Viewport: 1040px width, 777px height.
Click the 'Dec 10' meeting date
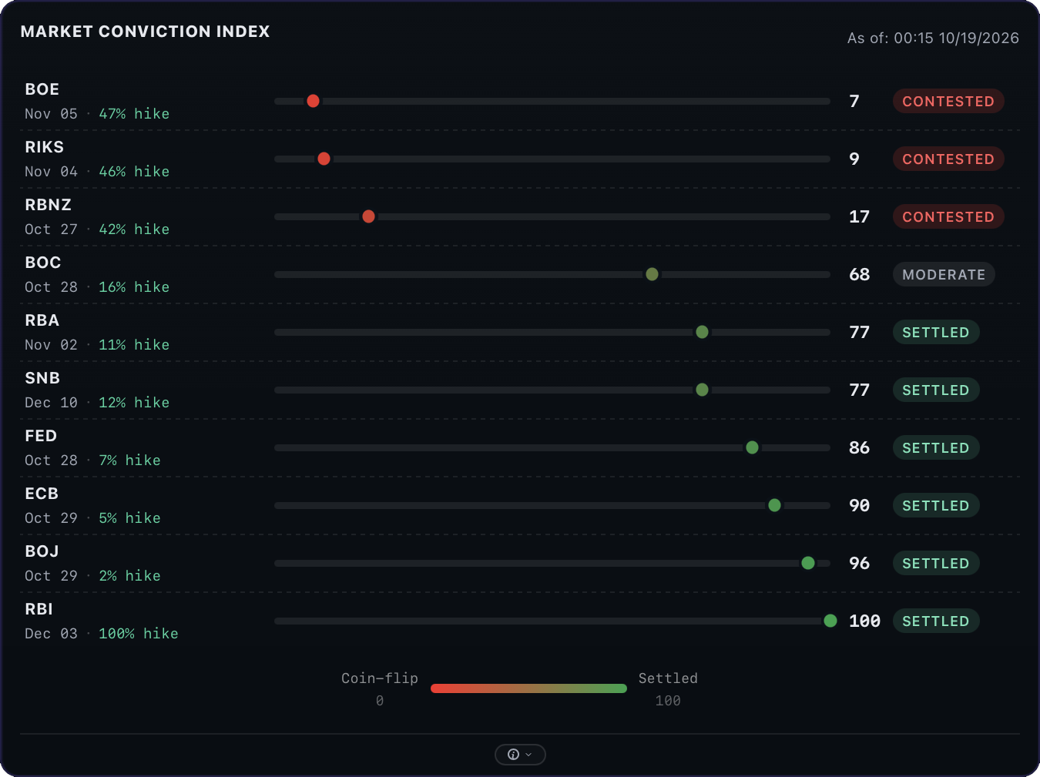click(51, 402)
